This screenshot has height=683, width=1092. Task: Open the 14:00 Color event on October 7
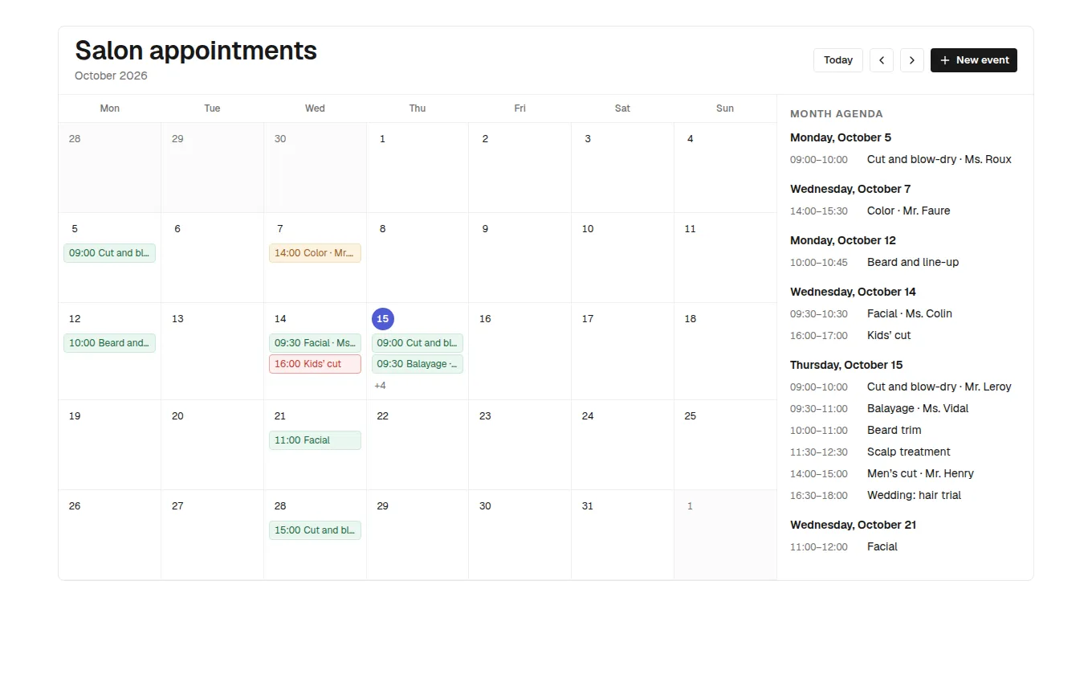(315, 253)
